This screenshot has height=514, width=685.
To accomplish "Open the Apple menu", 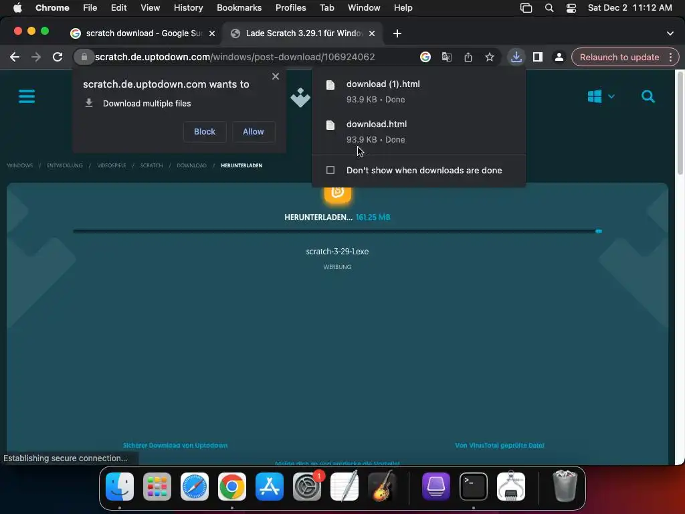I will [17, 8].
